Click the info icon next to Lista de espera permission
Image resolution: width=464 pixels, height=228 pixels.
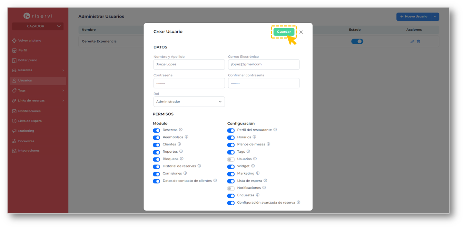click(x=265, y=180)
